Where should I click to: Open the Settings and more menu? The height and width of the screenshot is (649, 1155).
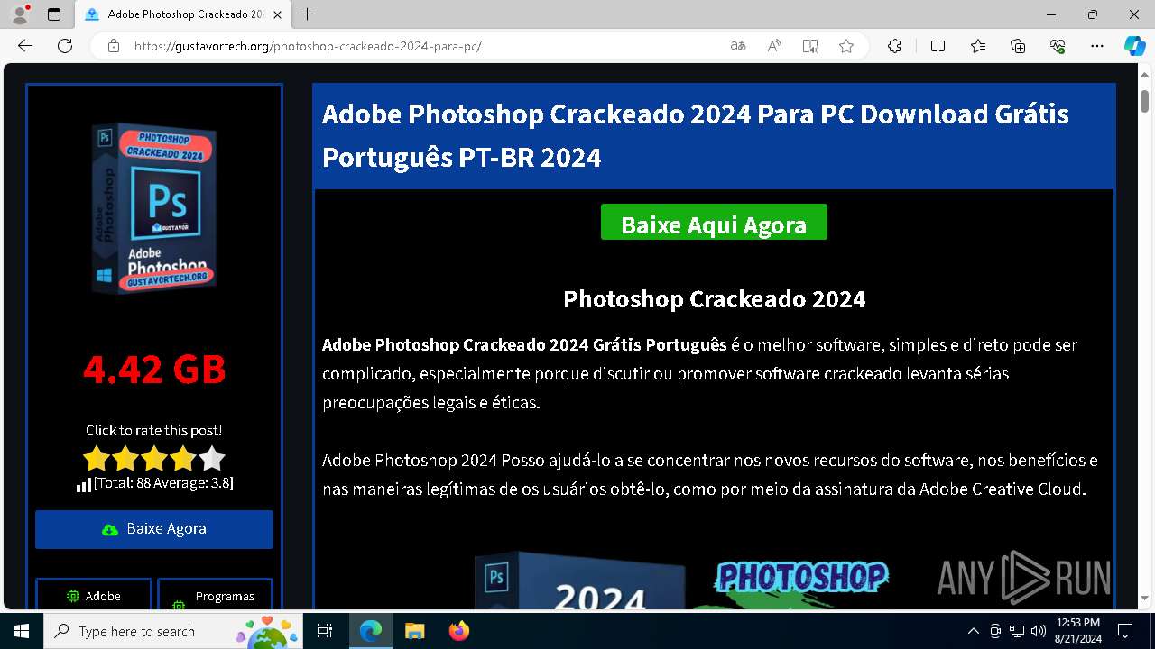pyautogui.click(x=1097, y=46)
